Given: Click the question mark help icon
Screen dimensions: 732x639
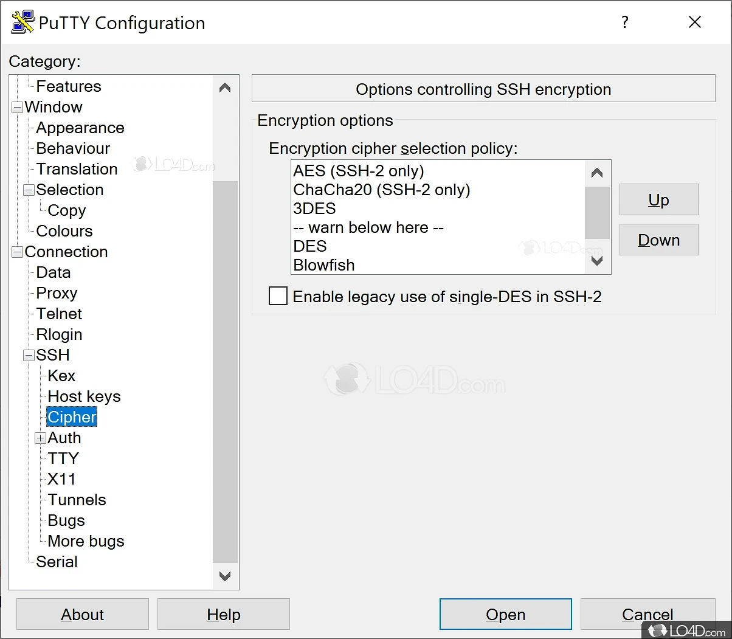Looking at the screenshot, I should coord(624,22).
